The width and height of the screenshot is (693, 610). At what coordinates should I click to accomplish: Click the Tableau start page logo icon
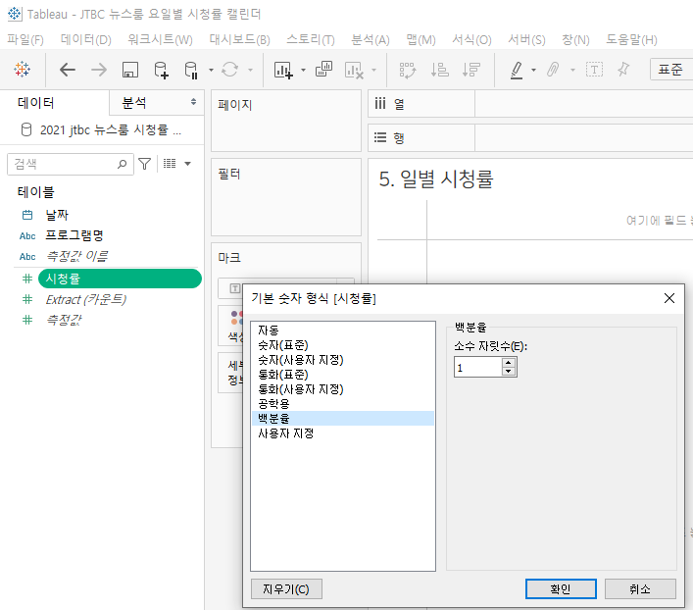coord(22,70)
